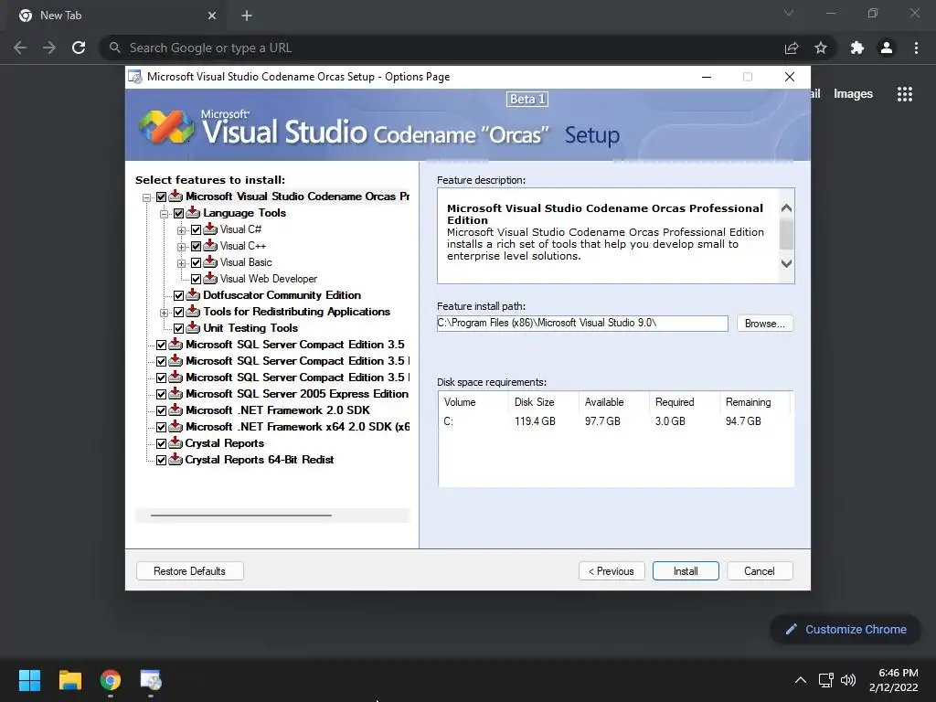Click the install icon beside Language Tools
936x702 pixels.
tap(193, 212)
